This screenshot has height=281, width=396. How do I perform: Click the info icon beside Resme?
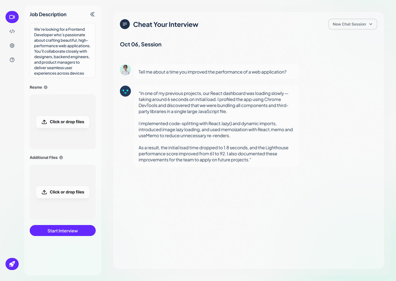click(46, 87)
